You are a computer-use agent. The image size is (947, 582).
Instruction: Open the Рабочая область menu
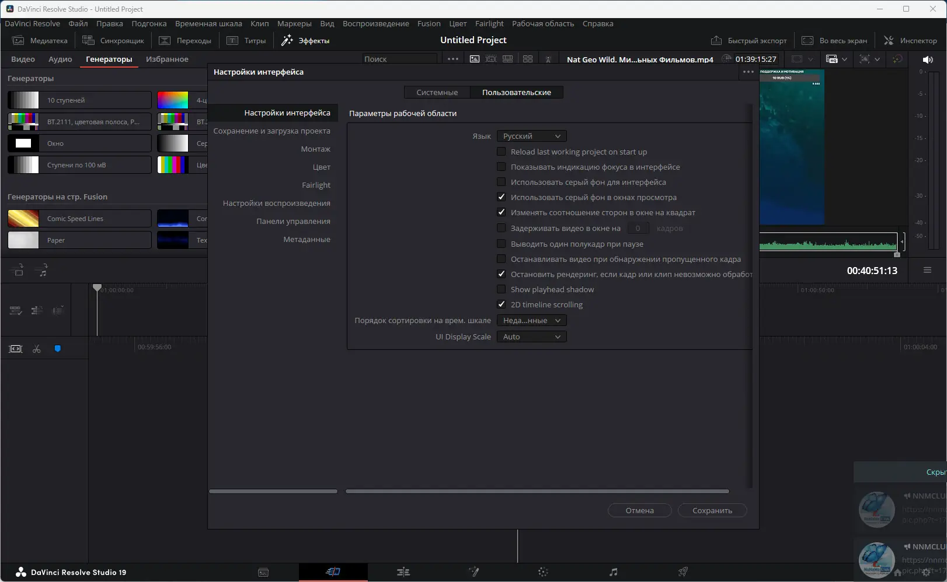[x=543, y=24]
